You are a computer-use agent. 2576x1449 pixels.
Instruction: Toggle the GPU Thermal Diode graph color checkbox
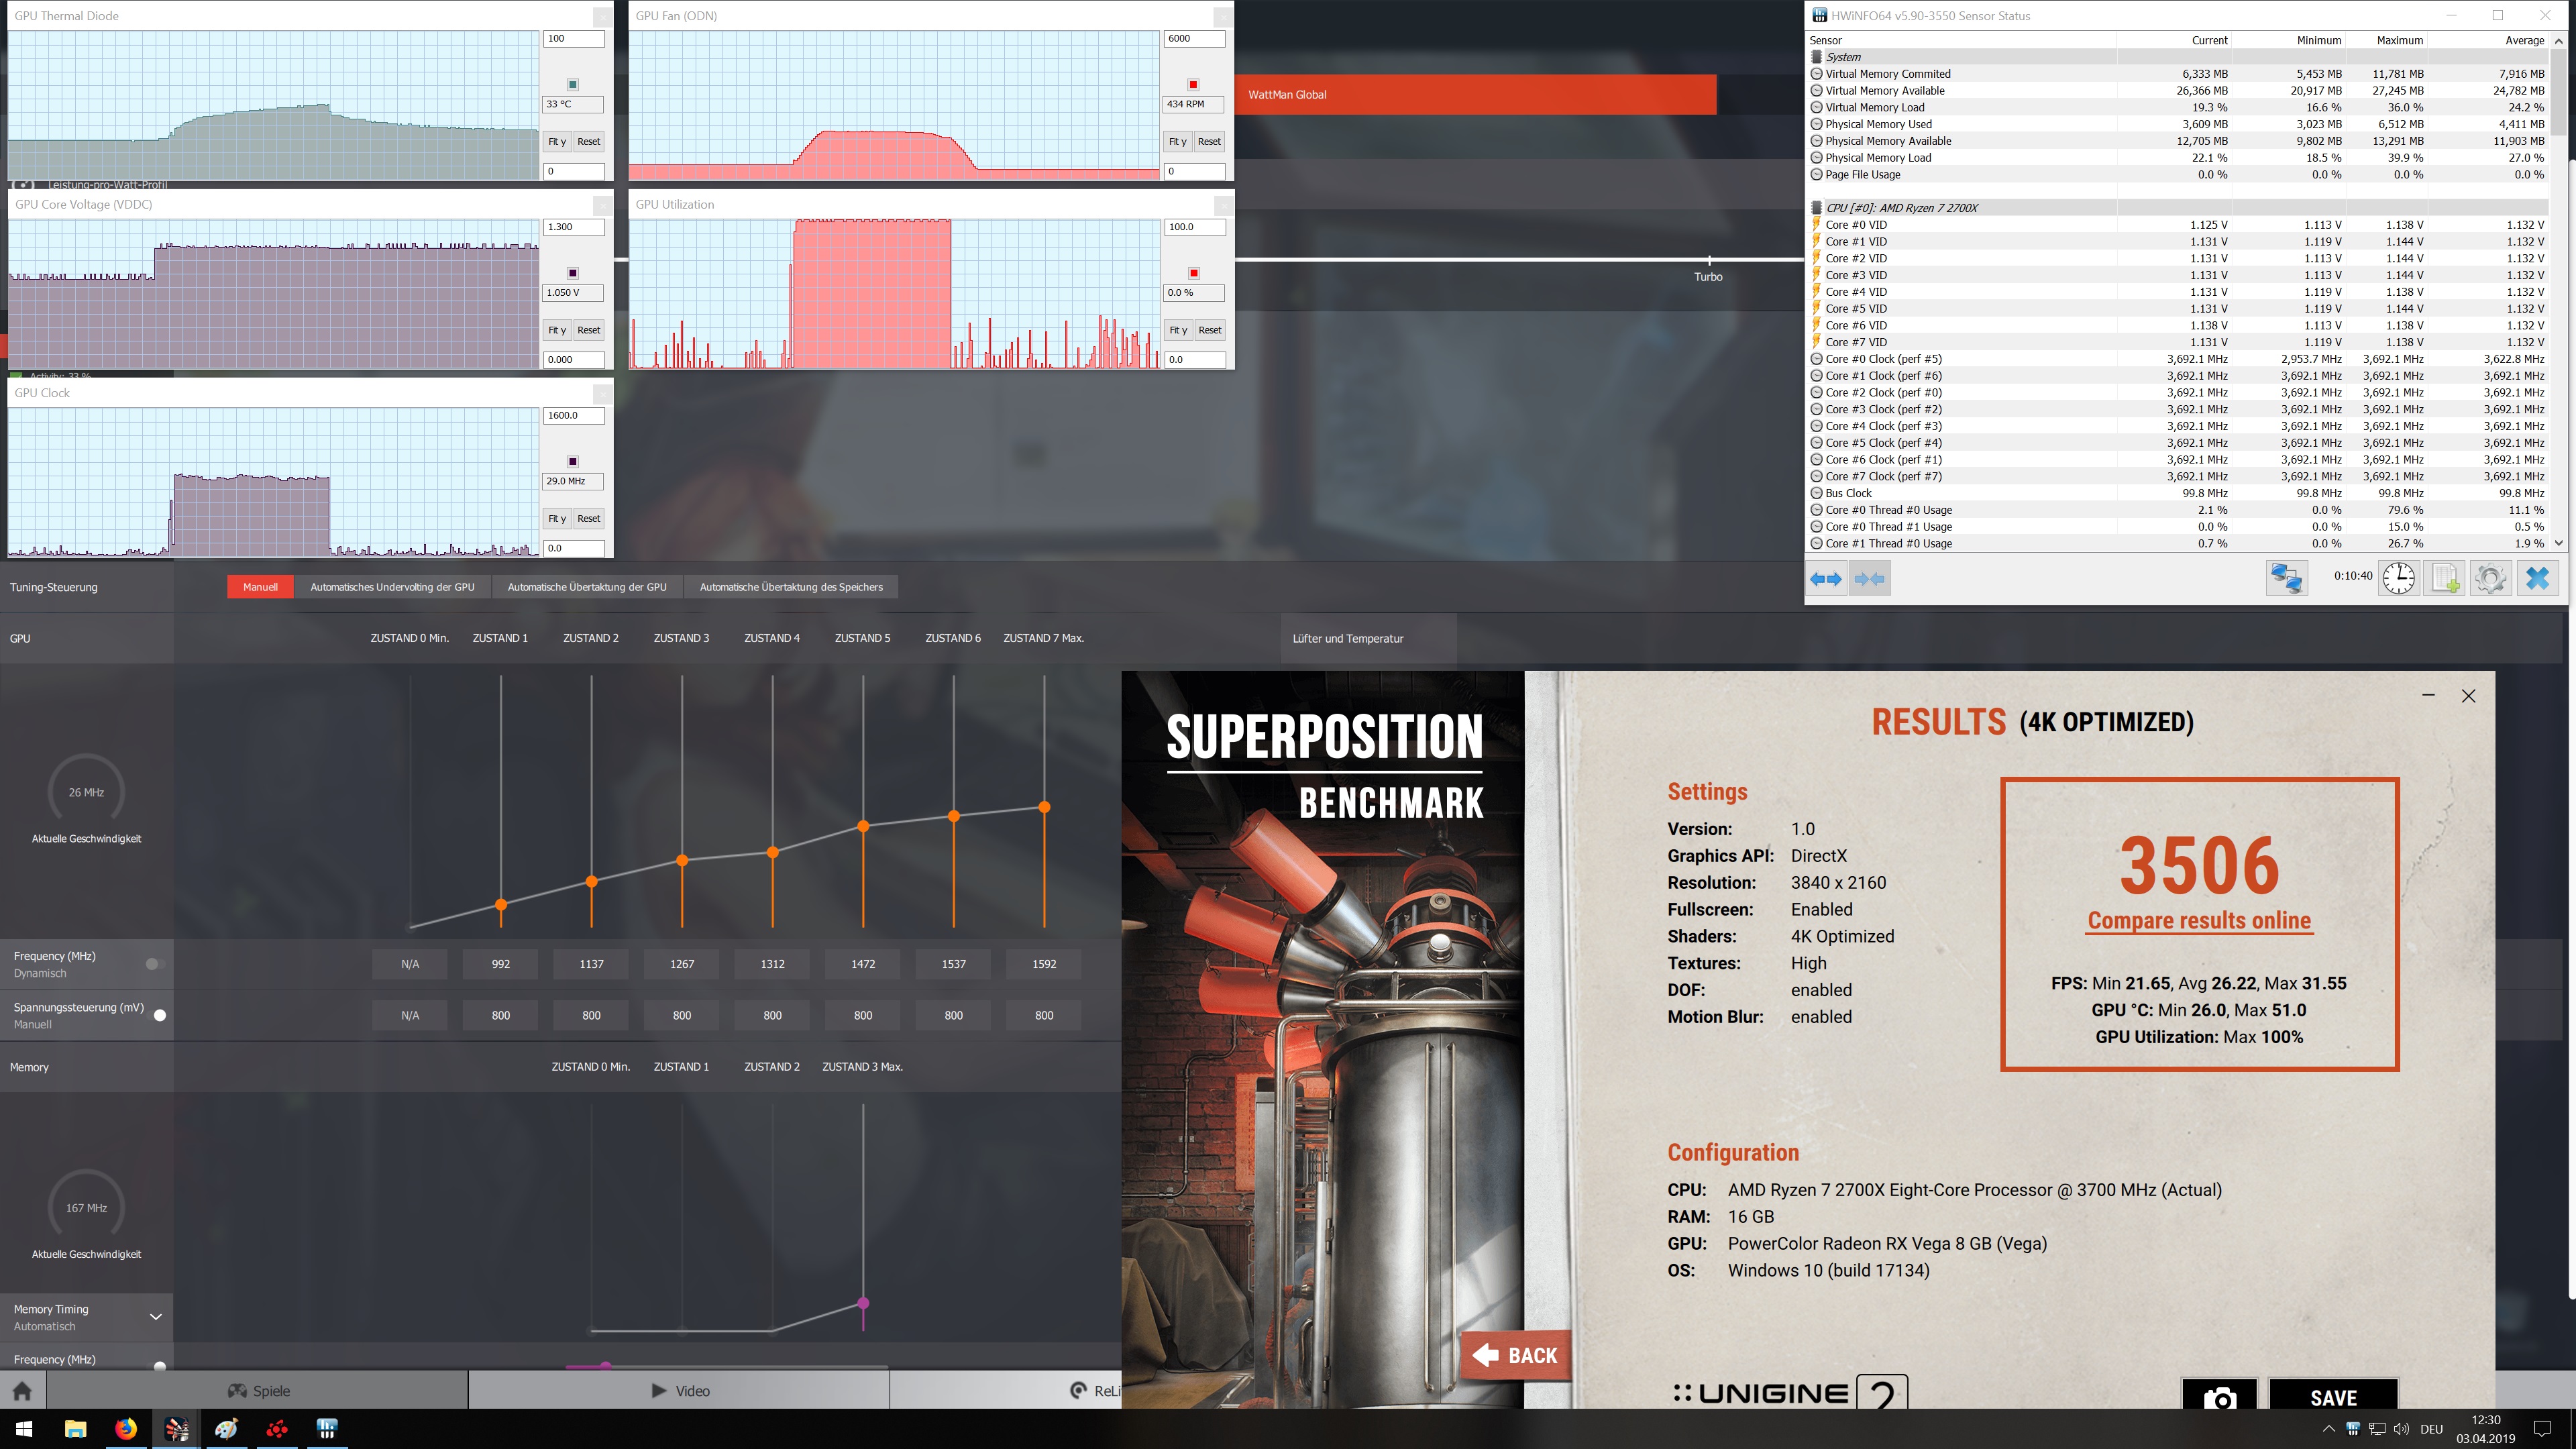573,84
